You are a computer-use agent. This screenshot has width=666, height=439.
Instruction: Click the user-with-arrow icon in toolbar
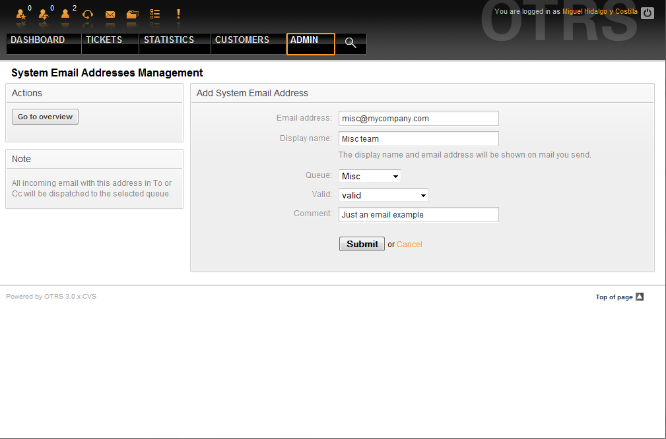point(44,14)
